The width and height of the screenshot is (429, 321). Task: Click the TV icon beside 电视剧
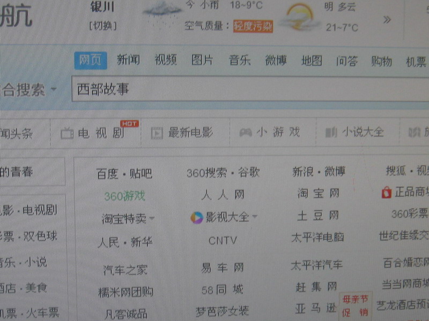tap(67, 133)
